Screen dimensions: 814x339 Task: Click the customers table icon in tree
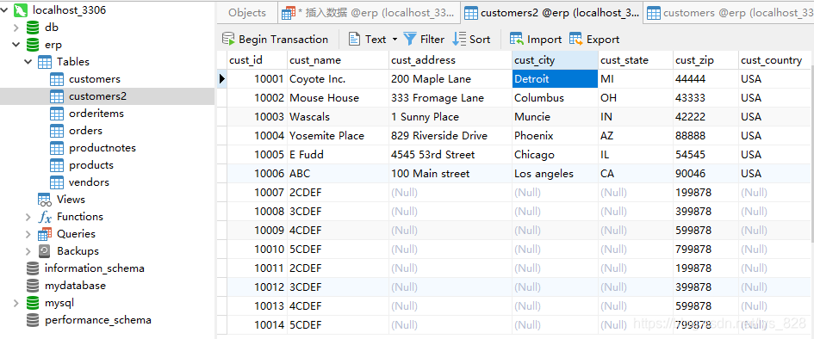[x=57, y=79]
